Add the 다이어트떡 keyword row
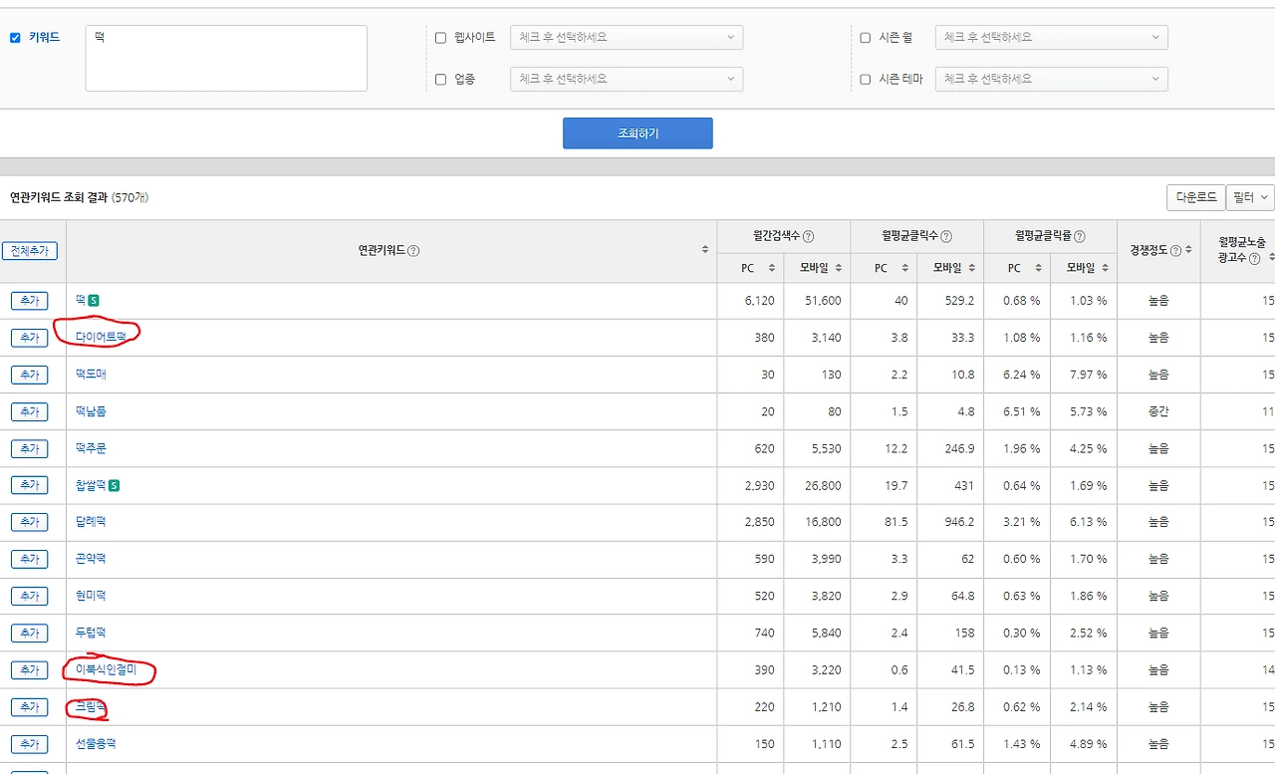 pos(30,338)
